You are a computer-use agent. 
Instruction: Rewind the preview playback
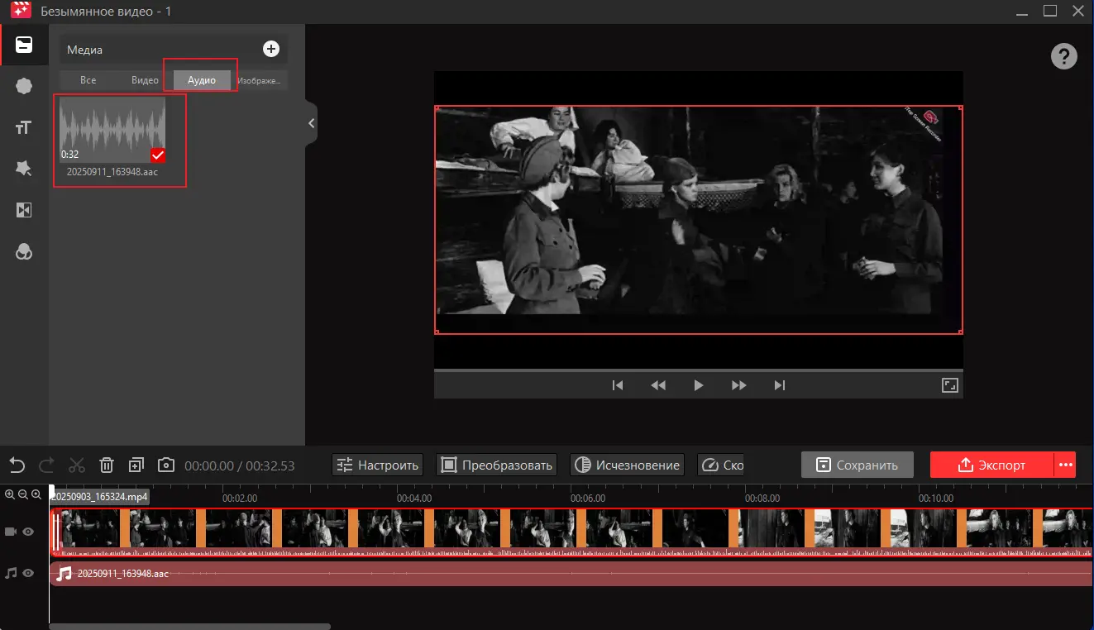coord(658,385)
